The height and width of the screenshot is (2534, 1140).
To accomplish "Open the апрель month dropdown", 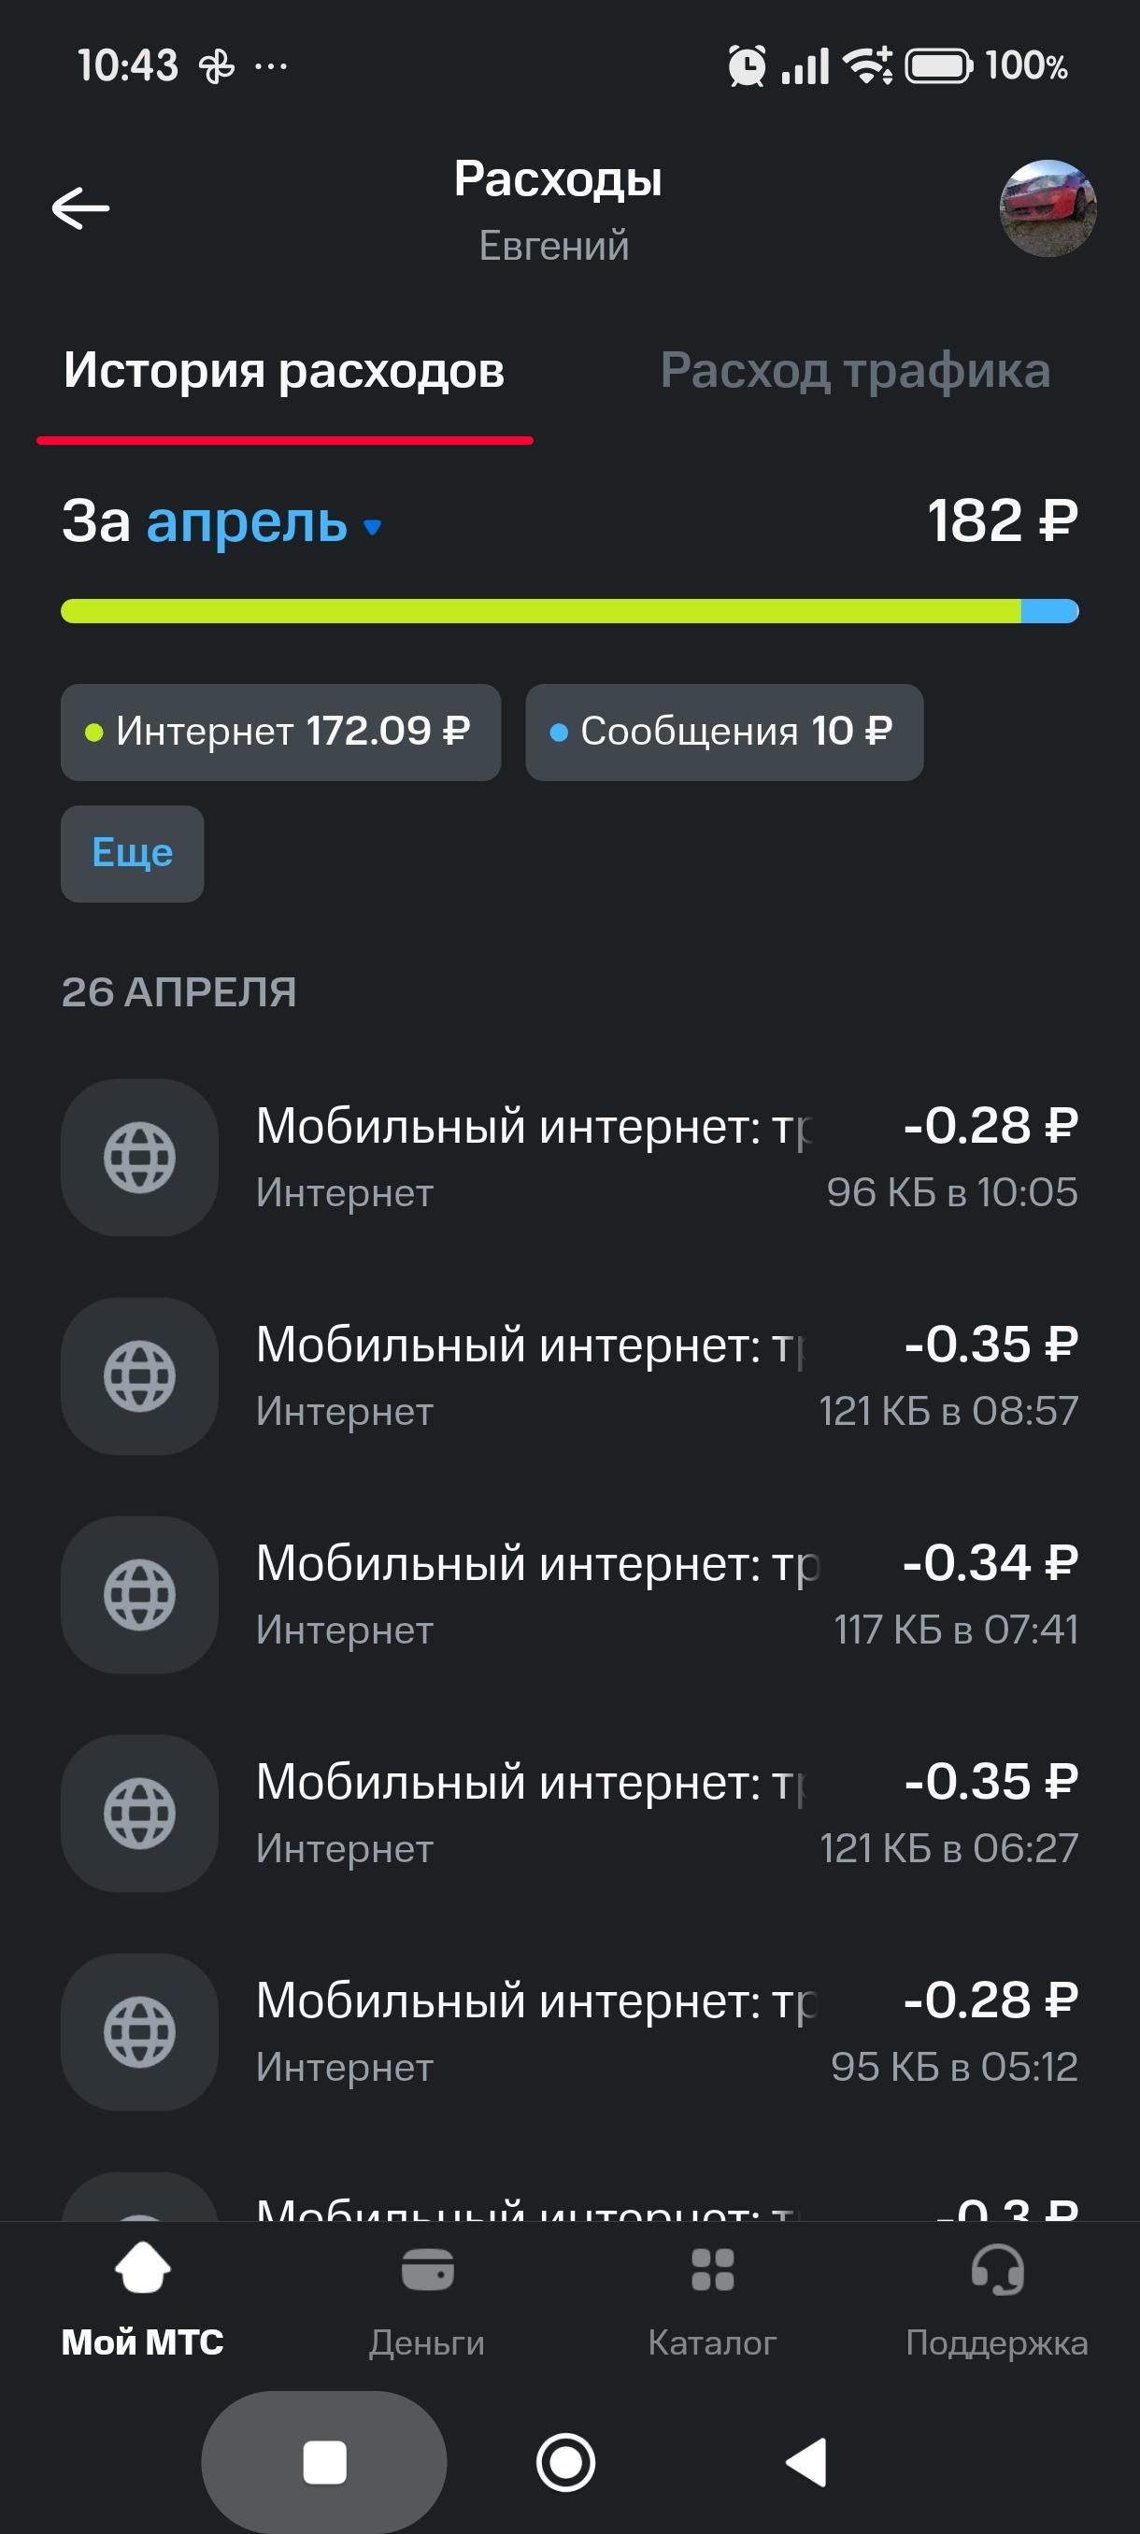I will pyautogui.click(x=247, y=521).
